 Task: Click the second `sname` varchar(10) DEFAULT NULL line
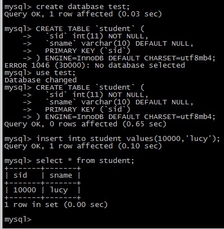pos(108,102)
